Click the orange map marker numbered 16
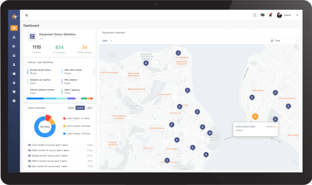The image size is (312, 185). tap(255, 117)
